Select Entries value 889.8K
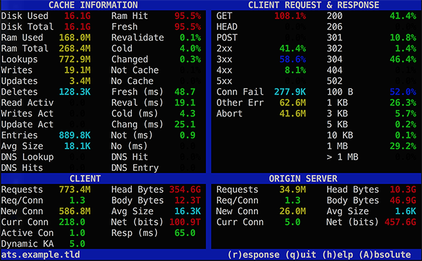Viewport: 422px width, 261px height. coord(75,135)
